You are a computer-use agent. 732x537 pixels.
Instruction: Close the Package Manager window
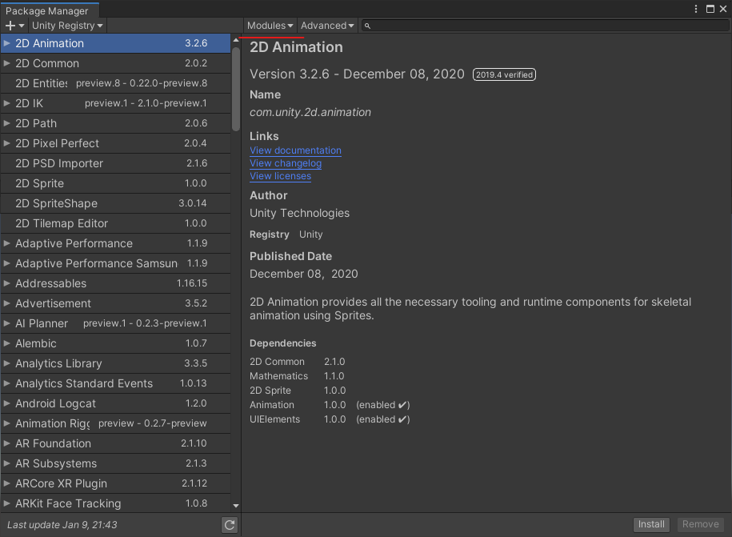tap(723, 9)
